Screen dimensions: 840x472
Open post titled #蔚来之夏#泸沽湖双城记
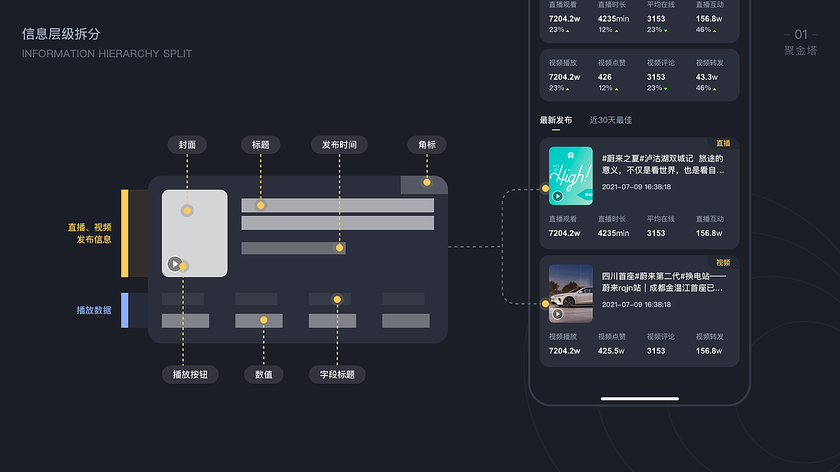663,164
